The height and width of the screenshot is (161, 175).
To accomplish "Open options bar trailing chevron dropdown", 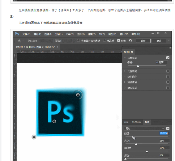I will tap(168, 41).
